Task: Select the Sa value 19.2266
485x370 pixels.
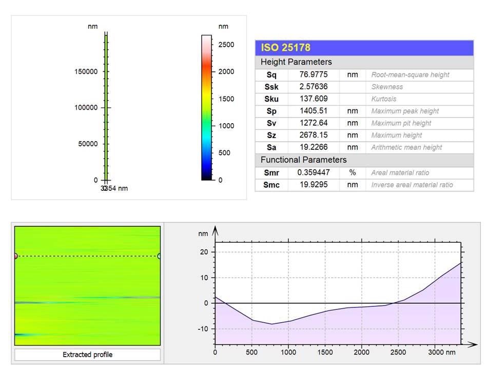Action: (314, 147)
